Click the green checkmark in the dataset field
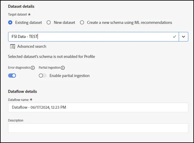This screenshot has height=143, width=194. [x=174, y=36]
